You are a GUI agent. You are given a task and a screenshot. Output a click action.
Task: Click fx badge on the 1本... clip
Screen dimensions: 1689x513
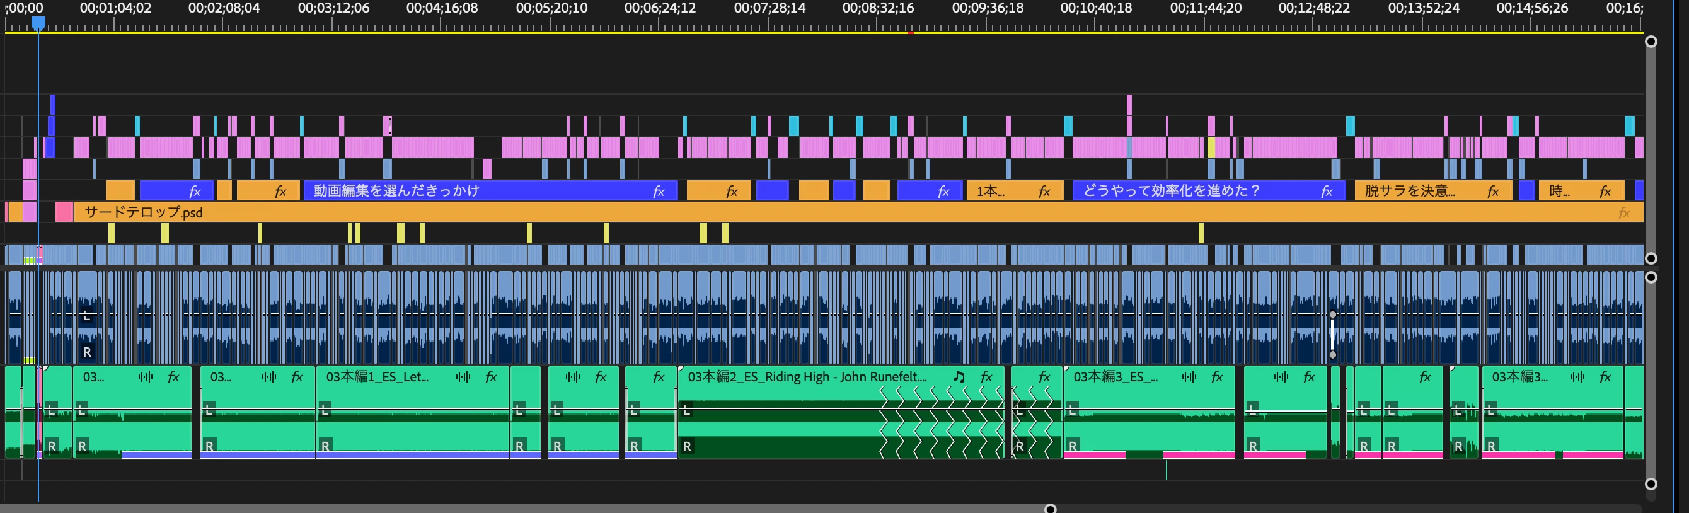[x=1044, y=191]
